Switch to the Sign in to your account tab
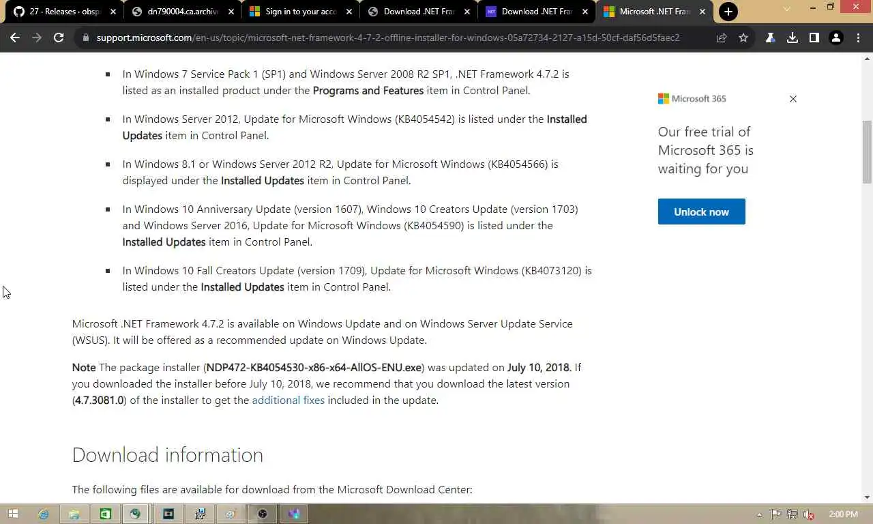The width and height of the screenshot is (873, 524). (x=301, y=12)
